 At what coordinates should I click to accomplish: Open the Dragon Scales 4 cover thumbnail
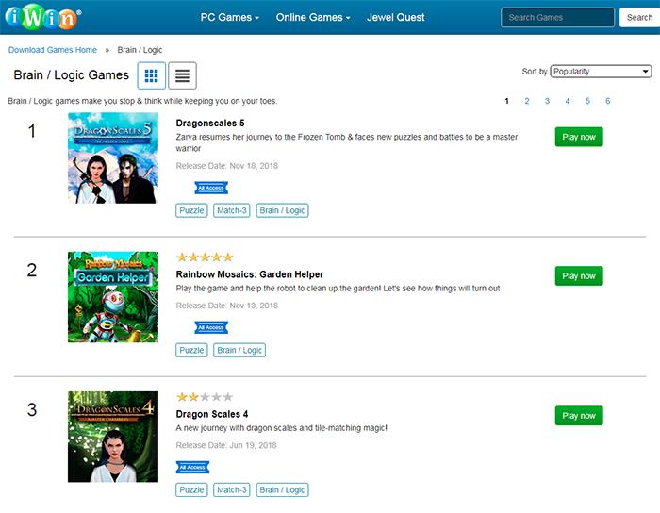coord(113,437)
